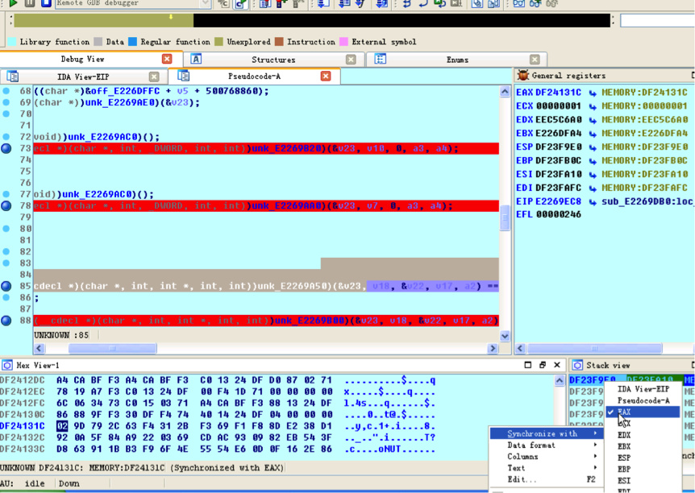Click the Stack view panel icon
This screenshot has width=695, height=493.
[x=577, y=365]
